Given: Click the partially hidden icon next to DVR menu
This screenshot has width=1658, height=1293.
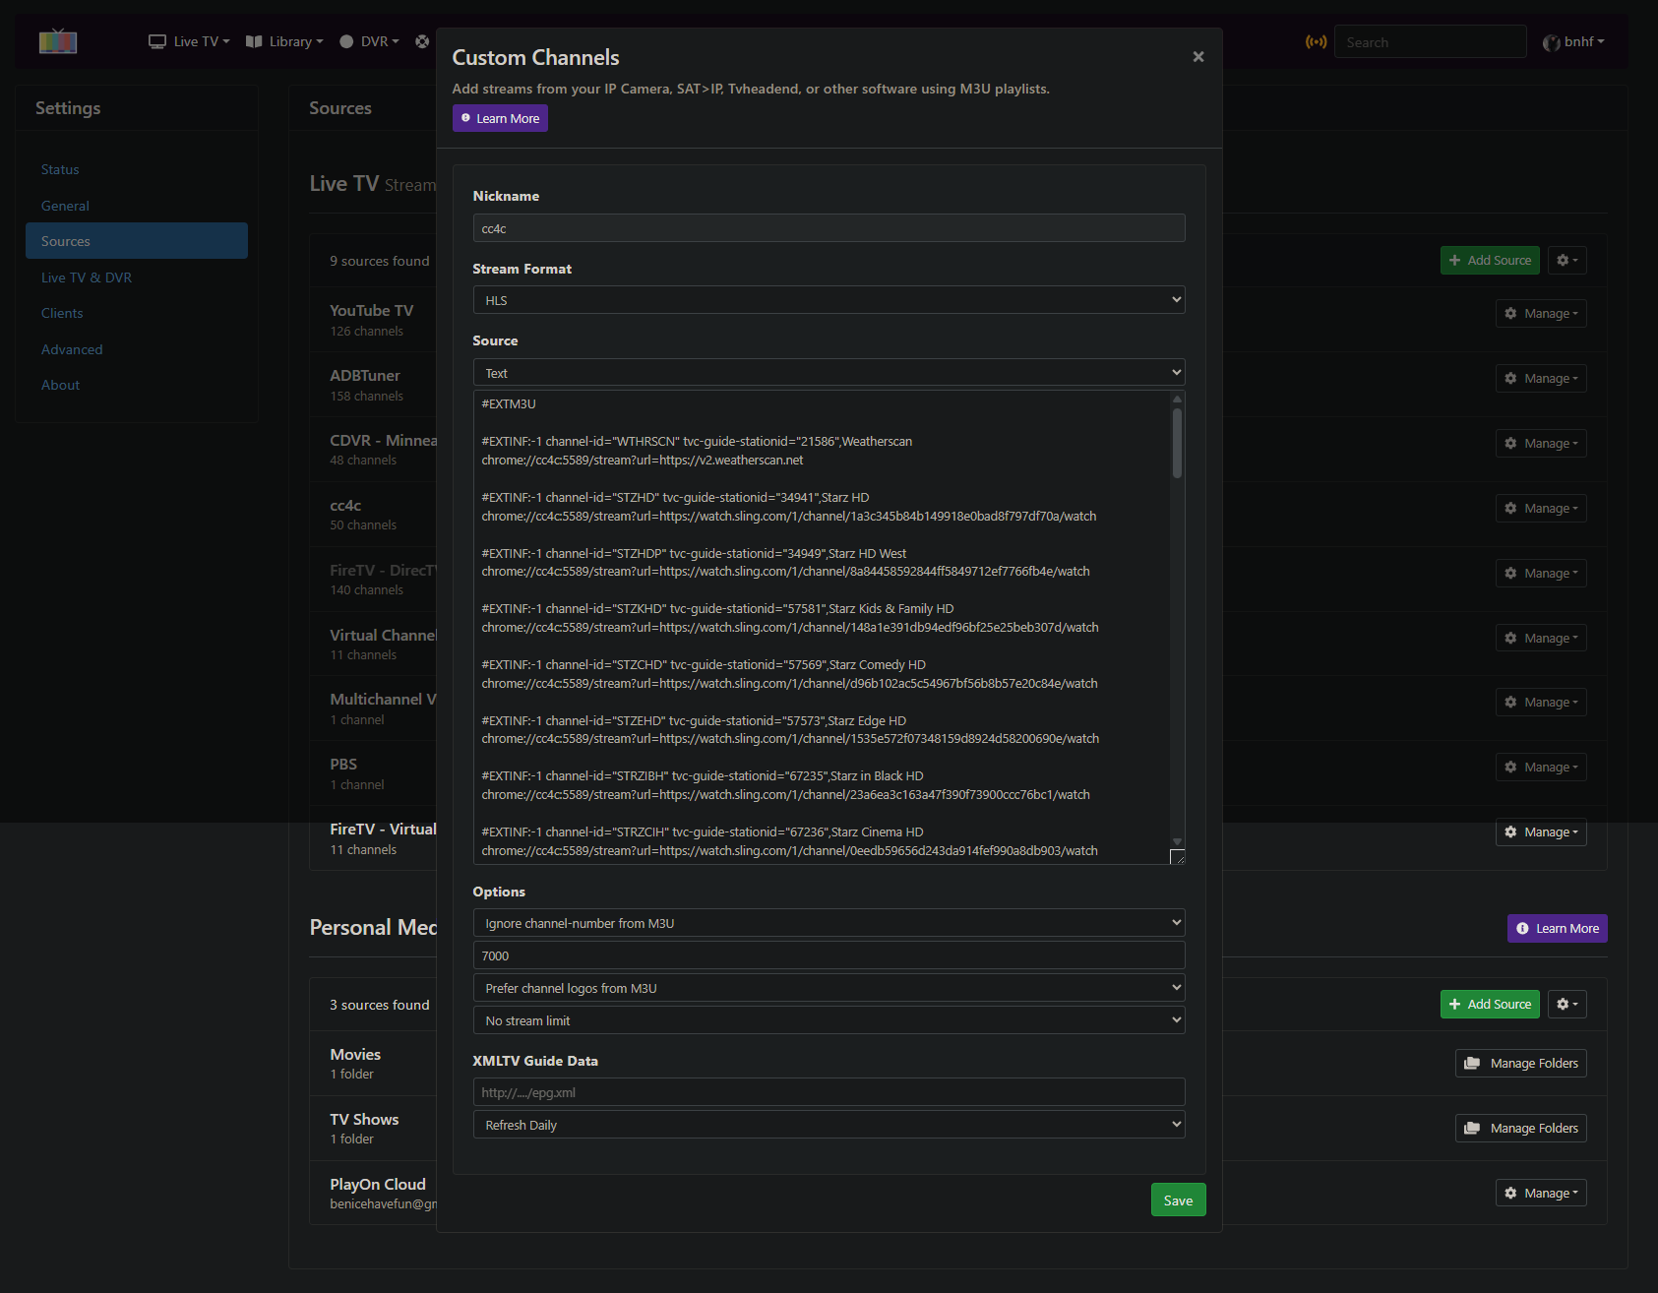Looking at the screenshot, I should click(x=422, y=41).
